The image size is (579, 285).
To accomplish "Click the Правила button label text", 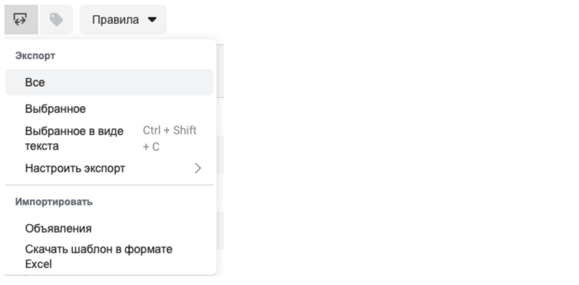I will click(116, 20).
